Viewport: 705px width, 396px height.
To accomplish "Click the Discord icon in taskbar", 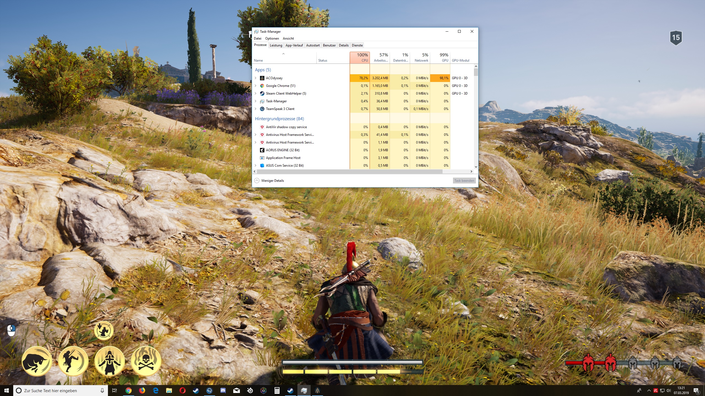I will tap(223, 391).
